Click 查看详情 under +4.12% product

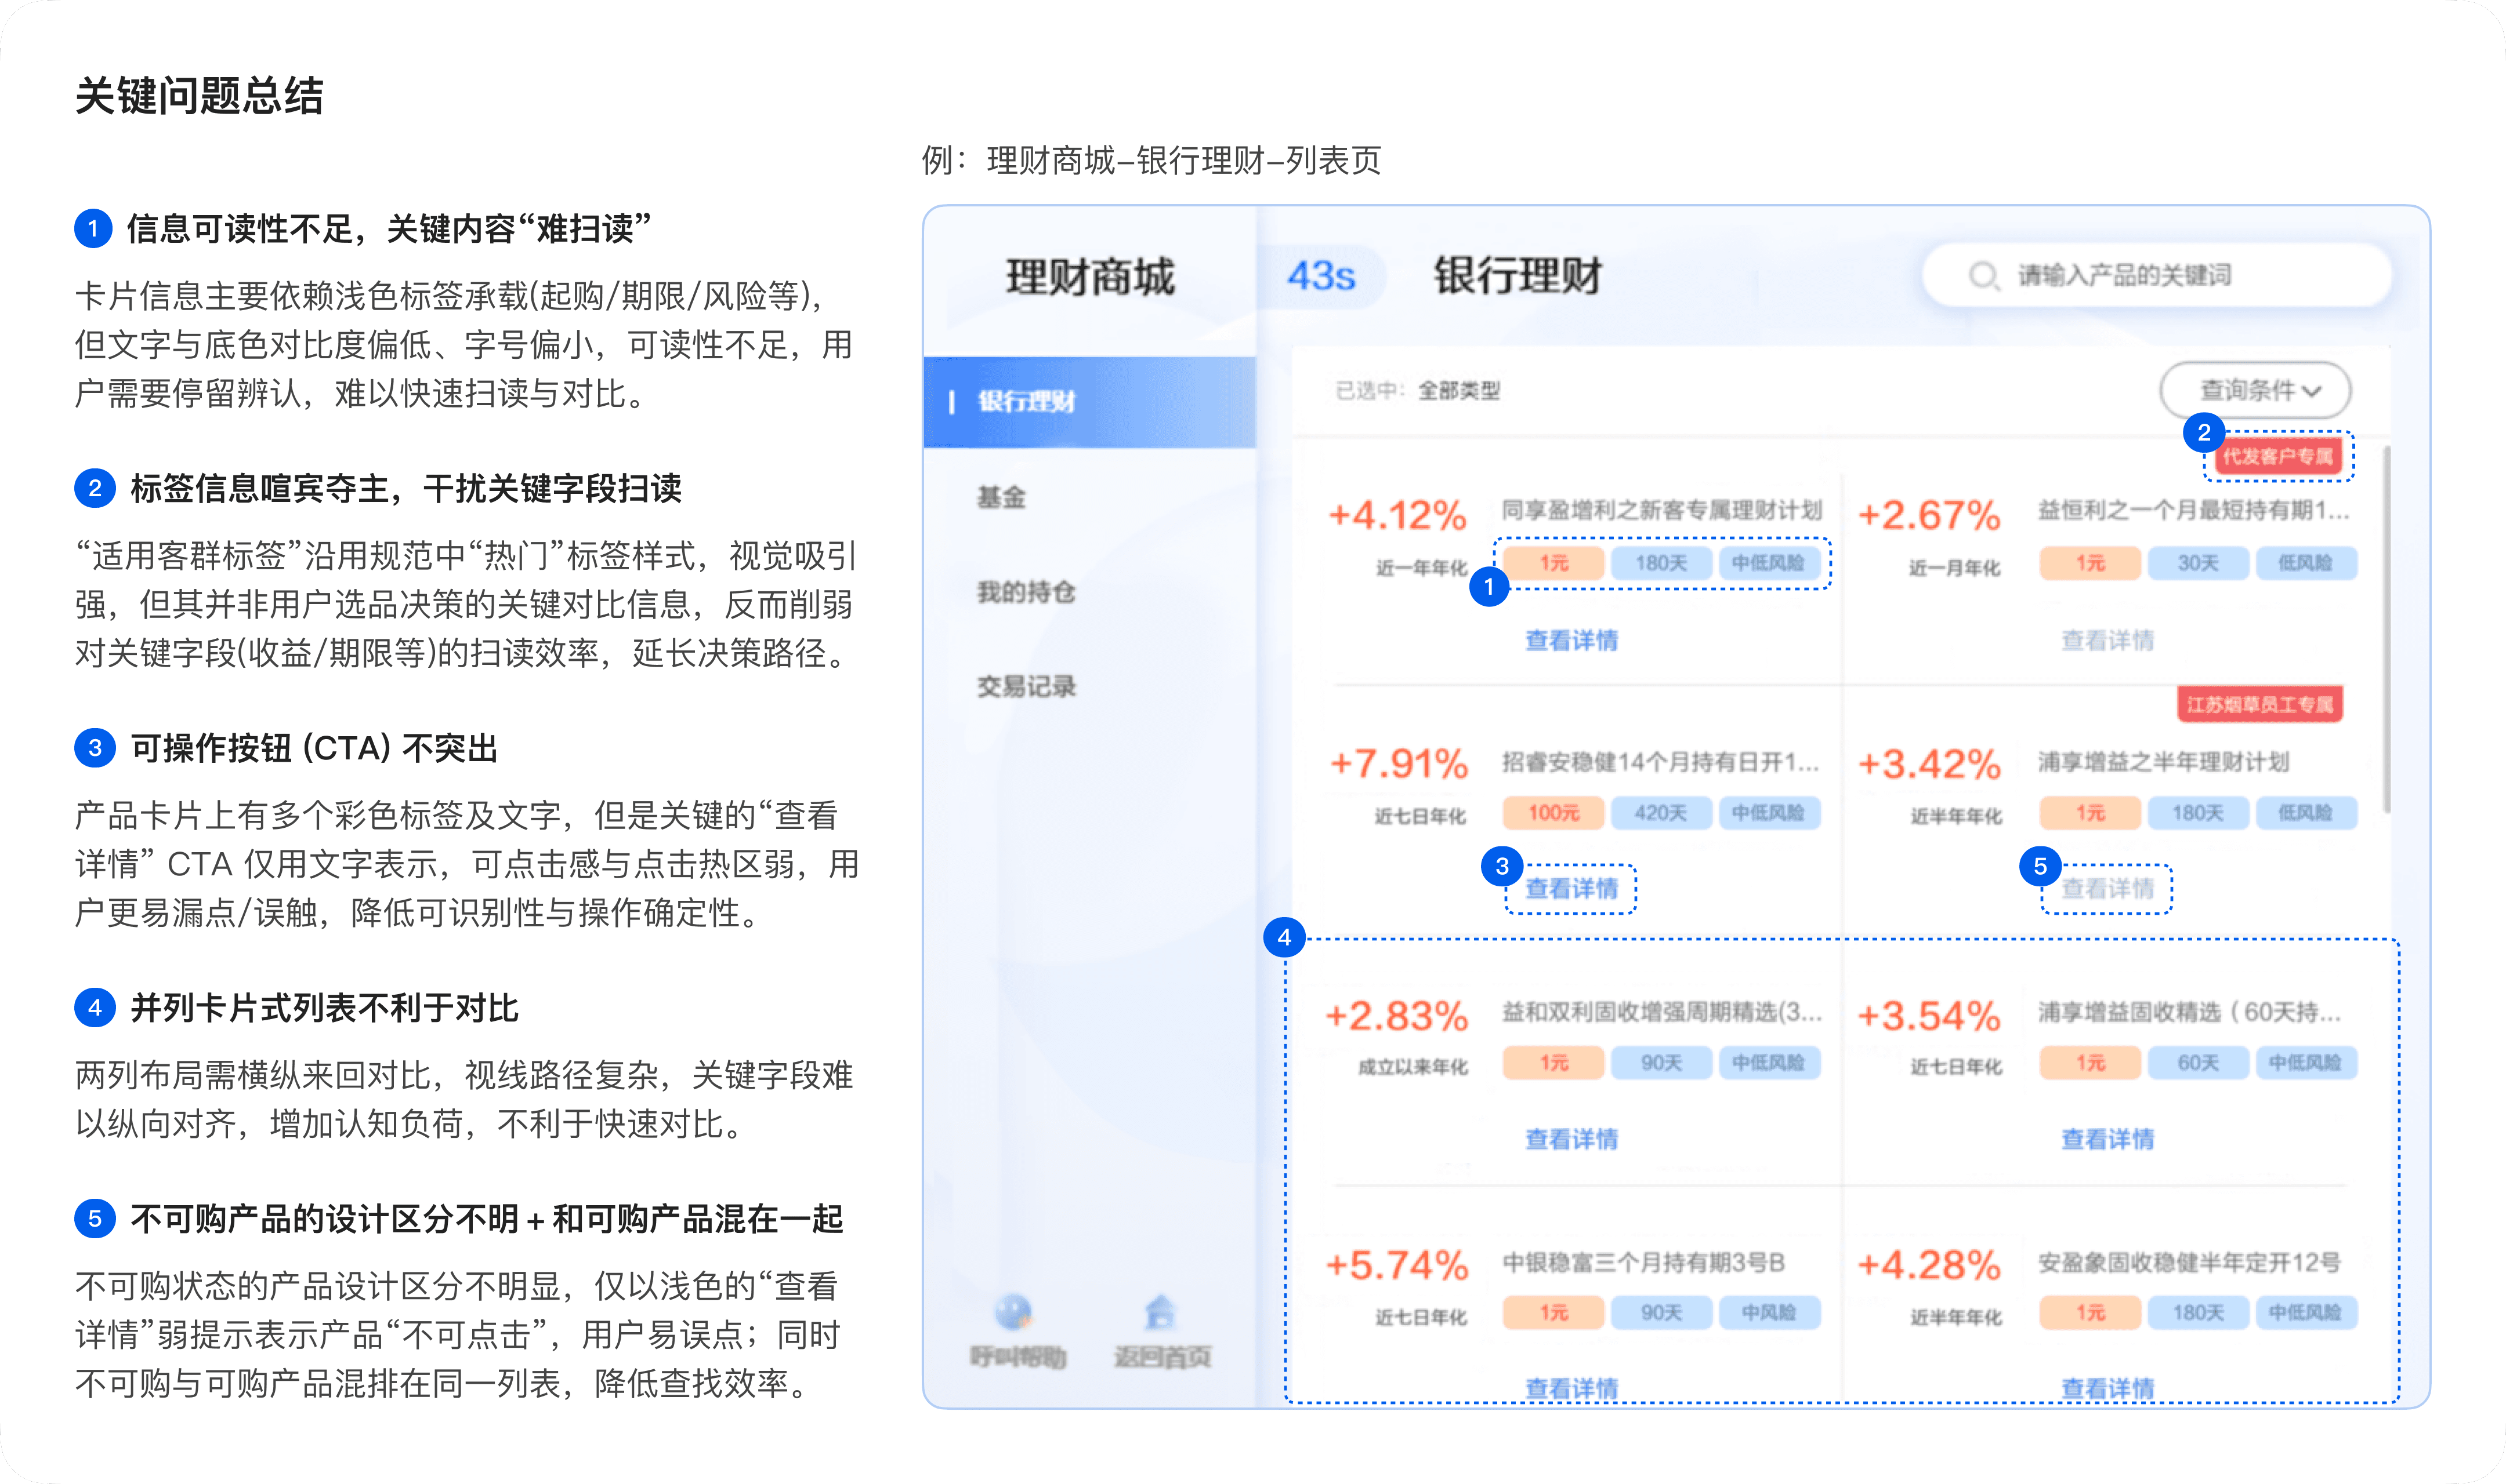pos(1571,640)
